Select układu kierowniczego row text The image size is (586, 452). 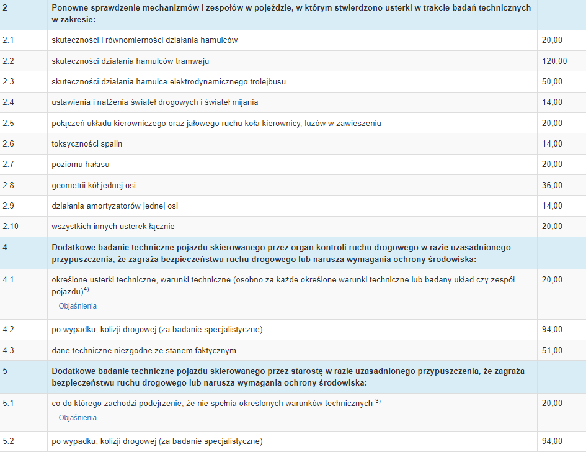tap(216, 123)
